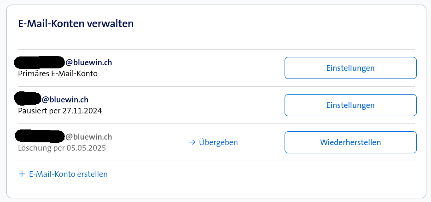Open Einstellungen for the paused account

(350, 105)
